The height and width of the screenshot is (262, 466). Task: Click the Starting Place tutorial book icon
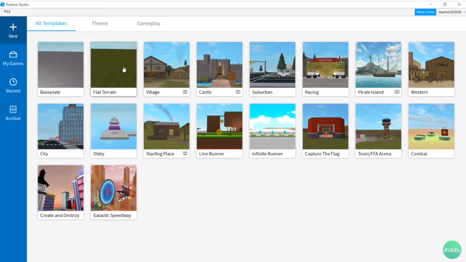[185, 154]
